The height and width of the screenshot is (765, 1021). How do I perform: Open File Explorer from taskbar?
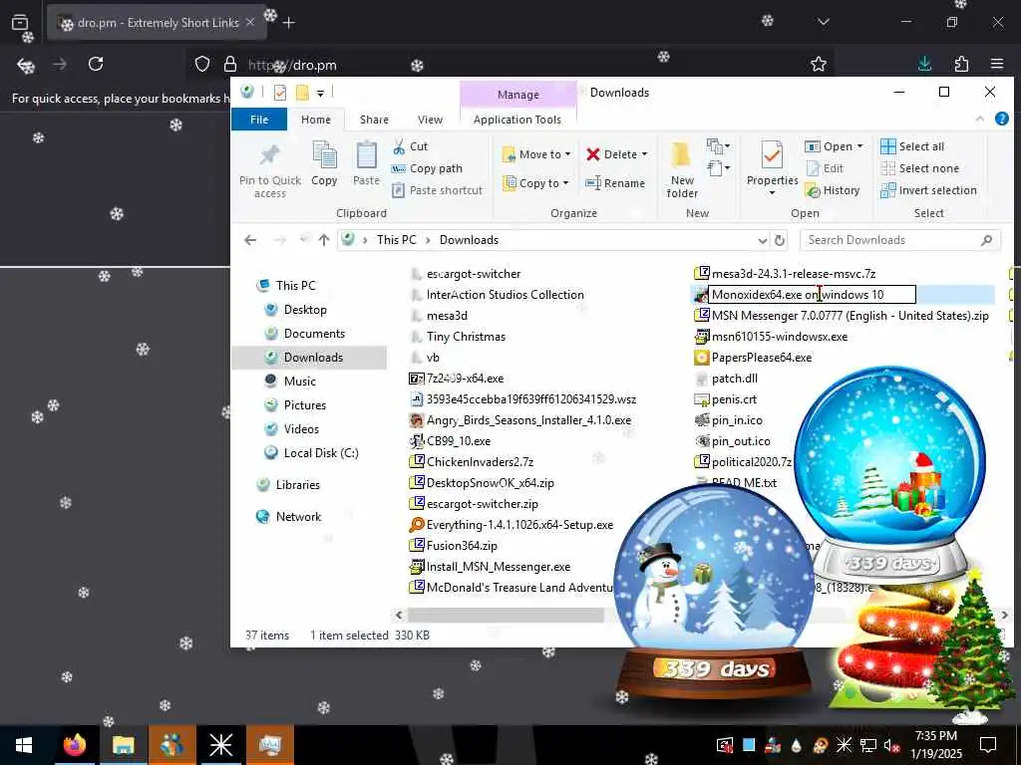pos(123,745)
